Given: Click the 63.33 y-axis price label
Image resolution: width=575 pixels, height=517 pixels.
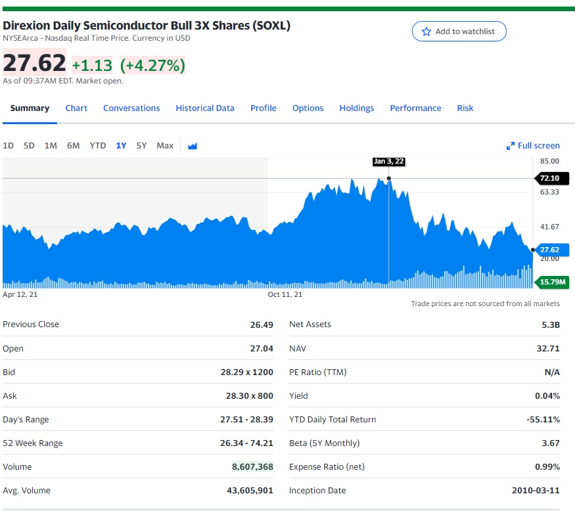Looking at the screenshot, I should point(549,192).
